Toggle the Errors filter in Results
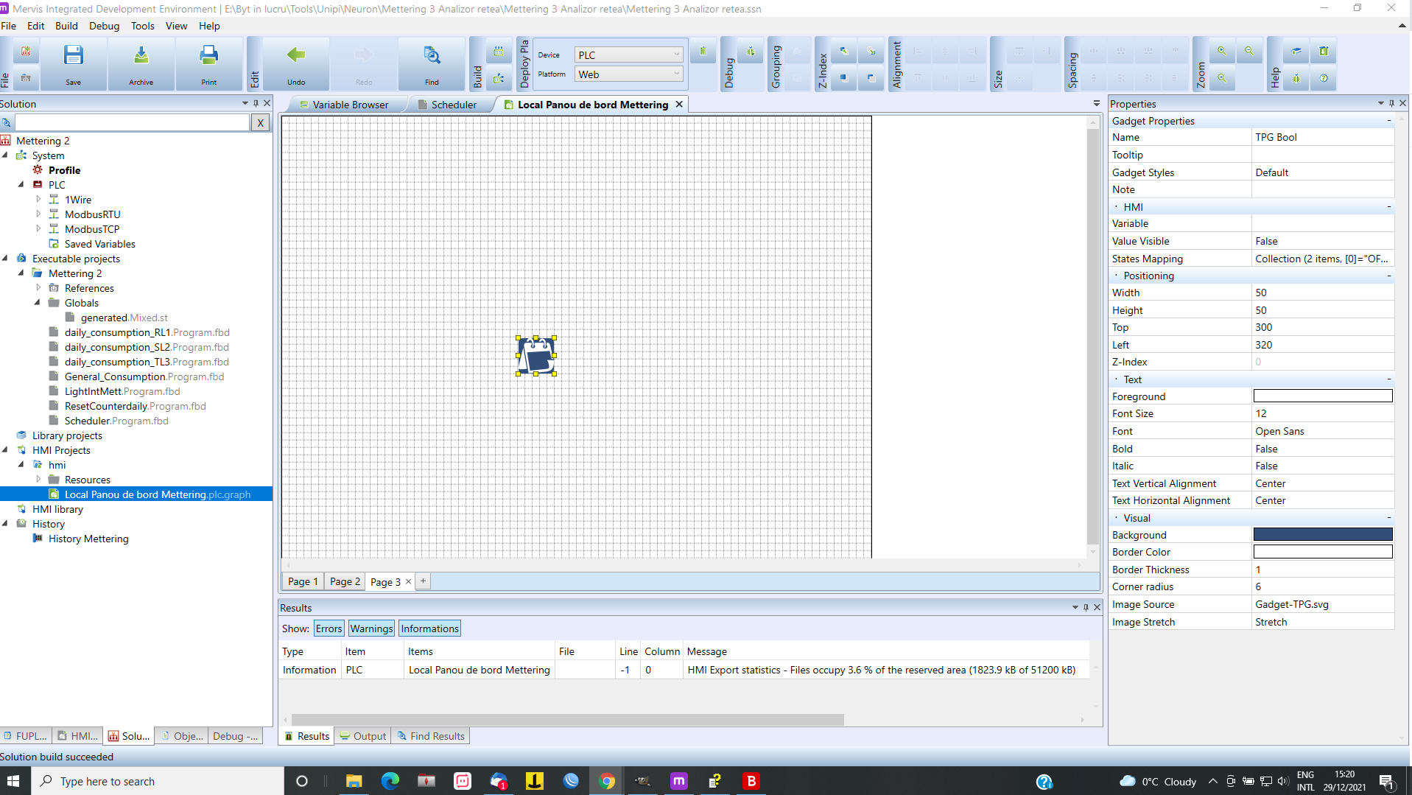 pyautogui.click(x=328, y=628)
